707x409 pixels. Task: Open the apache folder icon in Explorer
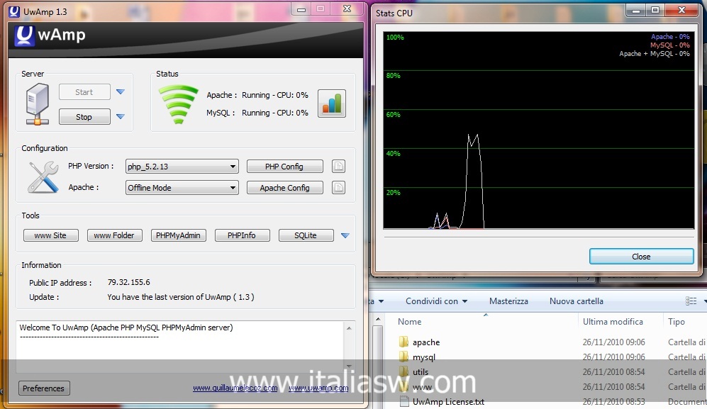(403, 342)
